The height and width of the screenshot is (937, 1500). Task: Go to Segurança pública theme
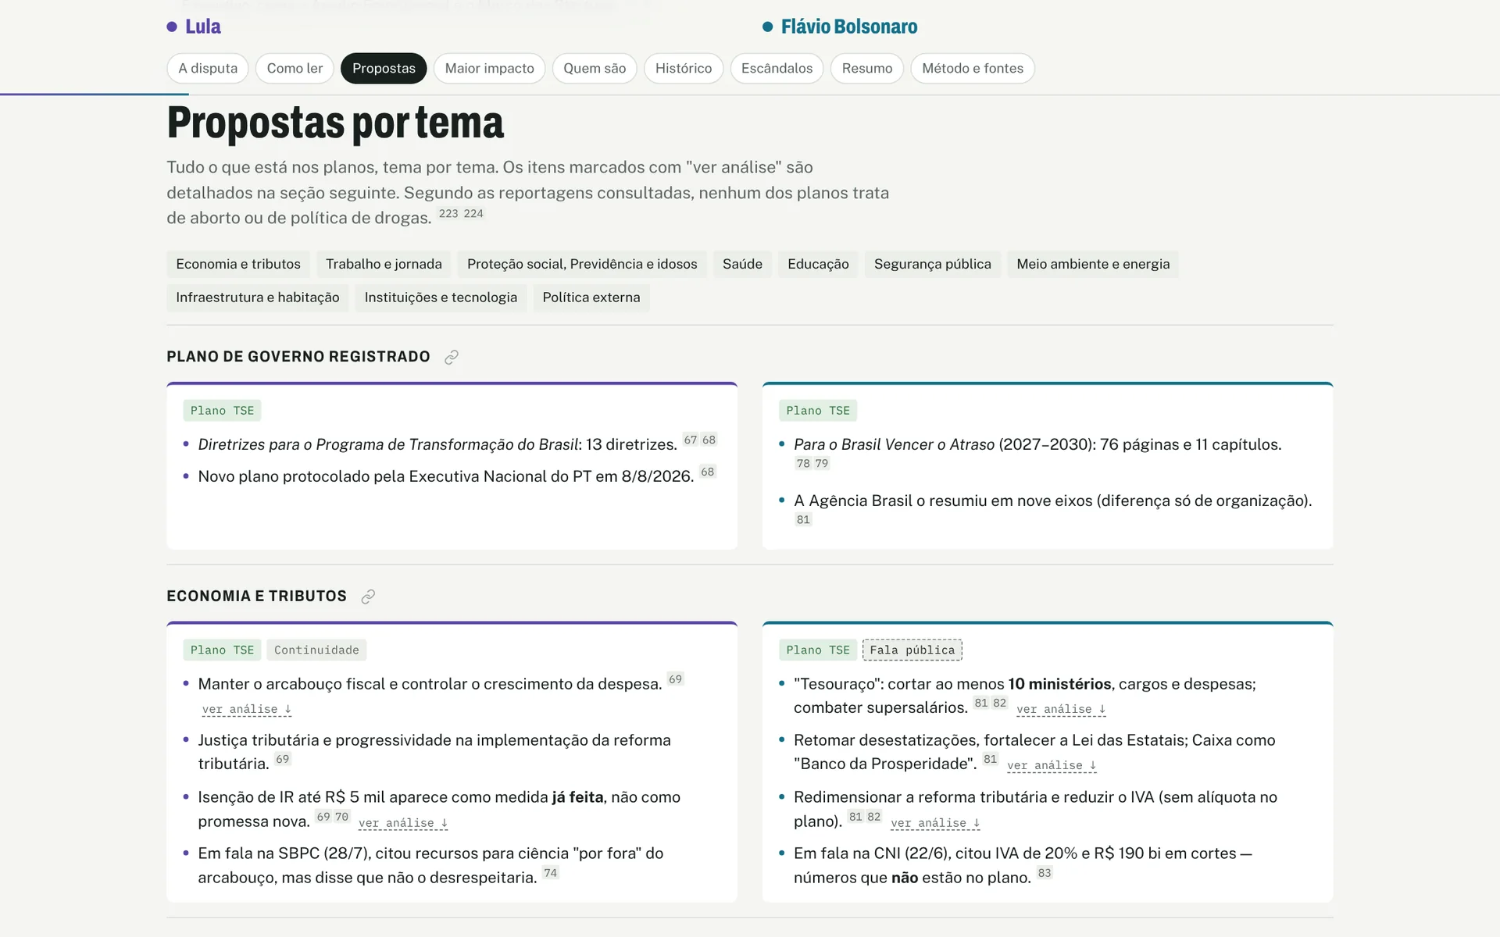pyautogui.click(x=933, y=264)
